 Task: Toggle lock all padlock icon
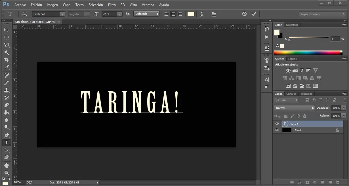(x=305, y=116)
